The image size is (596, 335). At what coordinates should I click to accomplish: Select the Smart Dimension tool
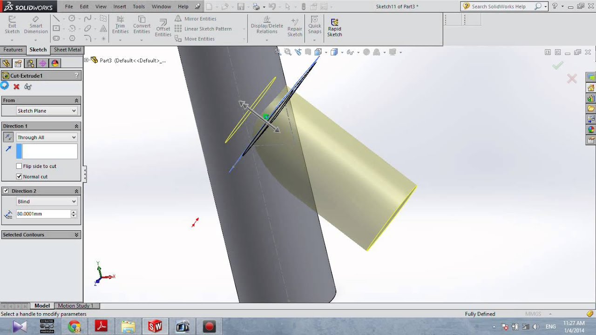coord(36,25)
